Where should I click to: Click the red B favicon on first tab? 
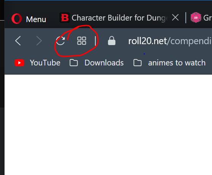[65, 17]
